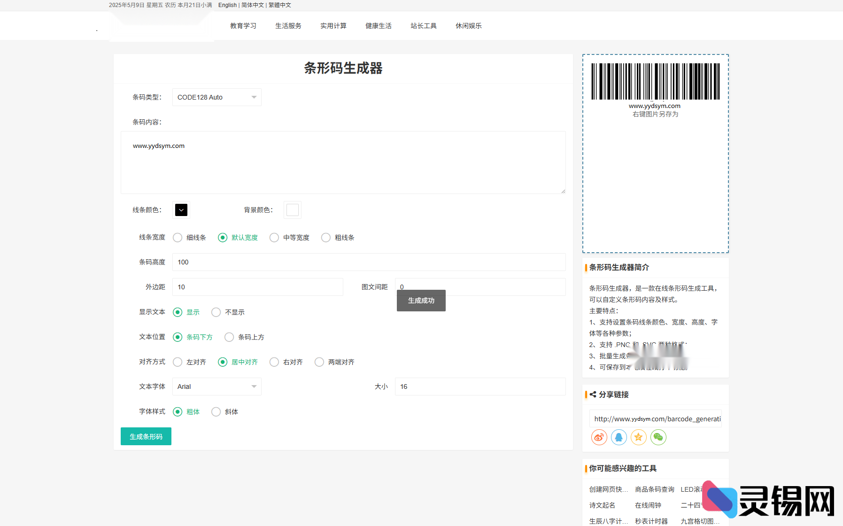Switch language to English
Screen dimensions: 843x526
click(227, 5)
